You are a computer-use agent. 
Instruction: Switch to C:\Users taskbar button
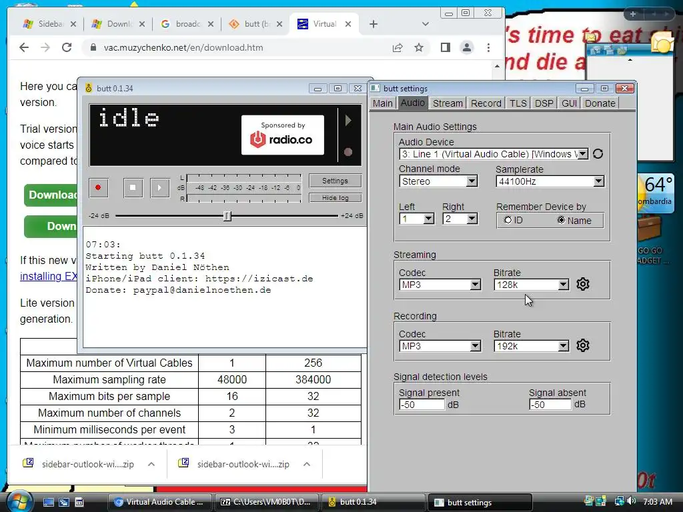coord(267,502)
